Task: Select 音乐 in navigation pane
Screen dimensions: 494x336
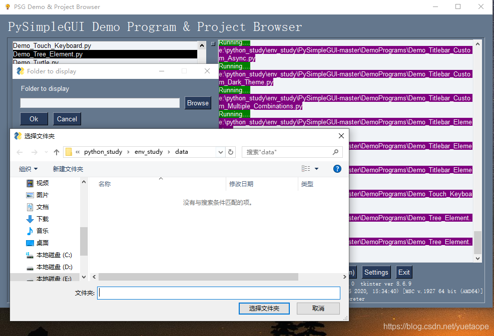Action: [x=38, y=231]
